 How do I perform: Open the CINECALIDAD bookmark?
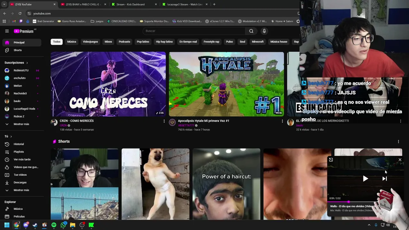point(121,21)
